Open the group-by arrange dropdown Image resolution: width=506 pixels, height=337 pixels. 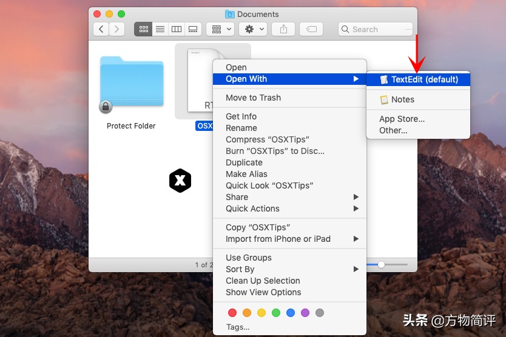click(x=220, y=29)
